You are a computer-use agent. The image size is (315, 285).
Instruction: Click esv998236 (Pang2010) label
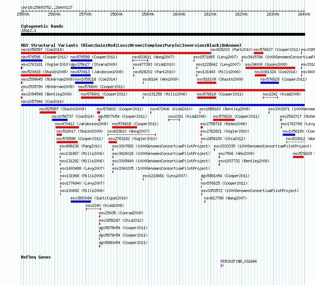[81, 146]
